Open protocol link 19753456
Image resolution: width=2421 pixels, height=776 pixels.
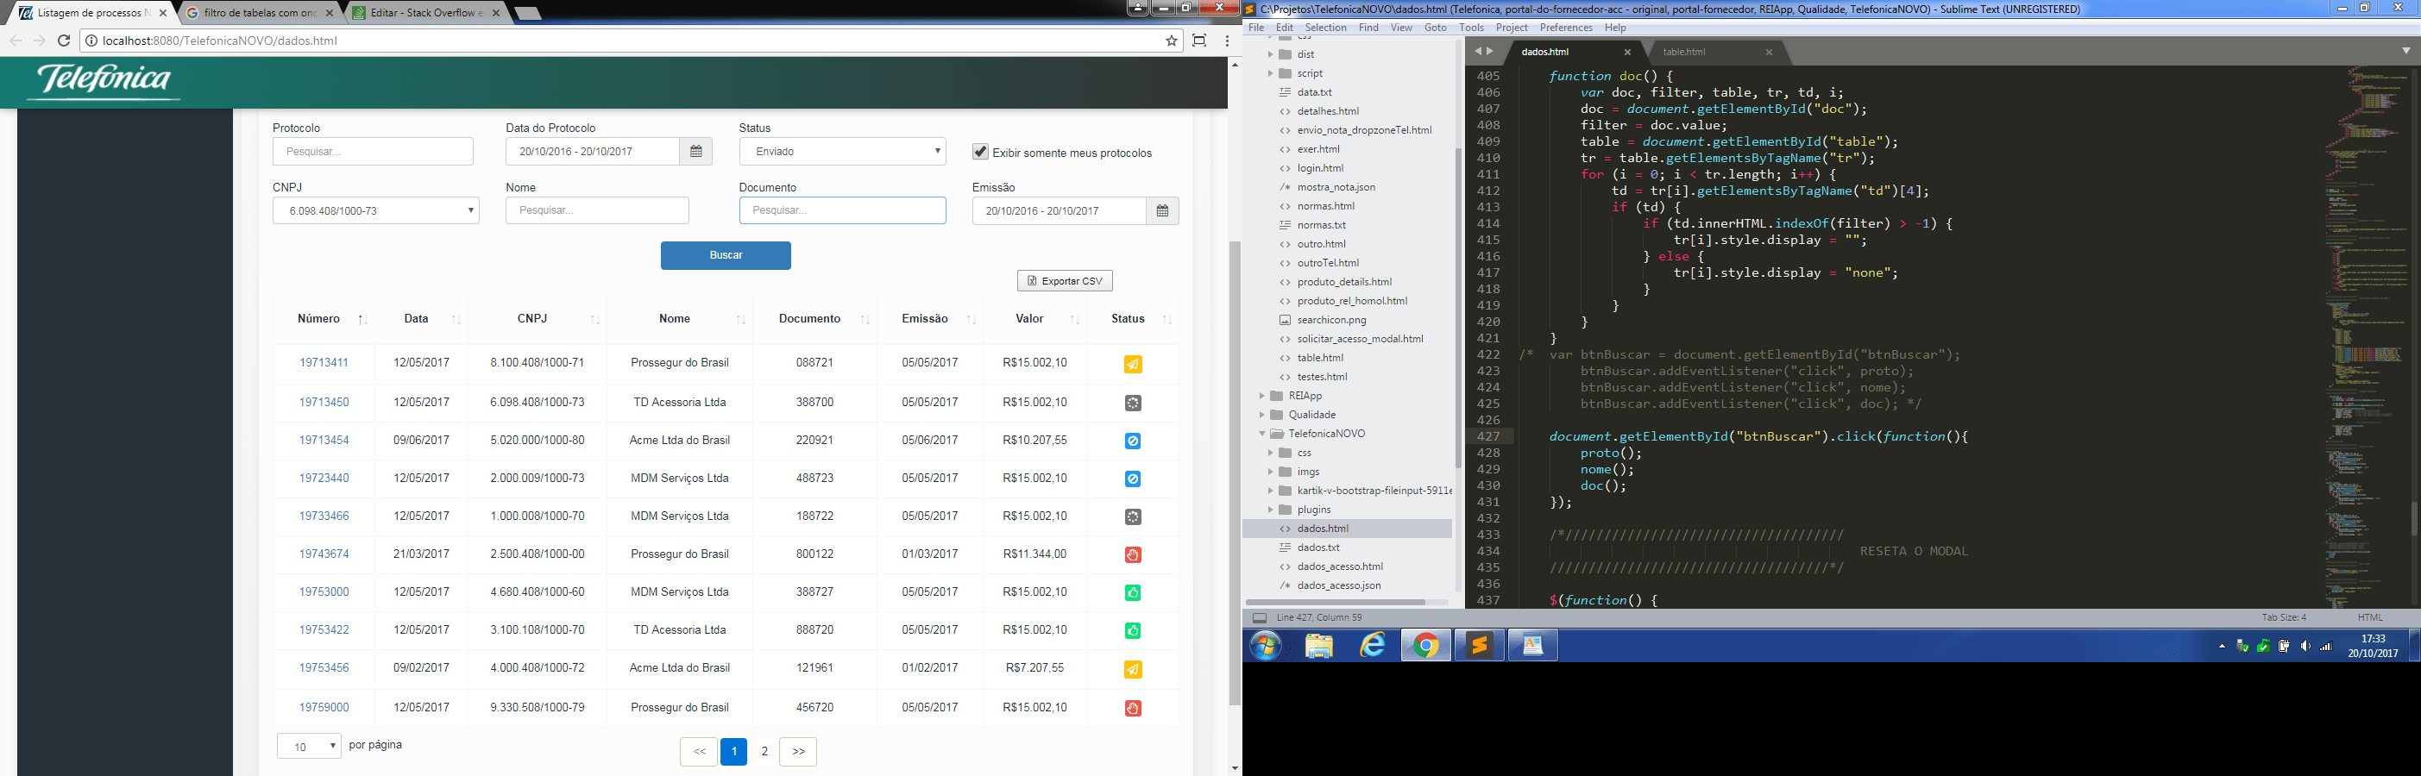tap(324, 668)
